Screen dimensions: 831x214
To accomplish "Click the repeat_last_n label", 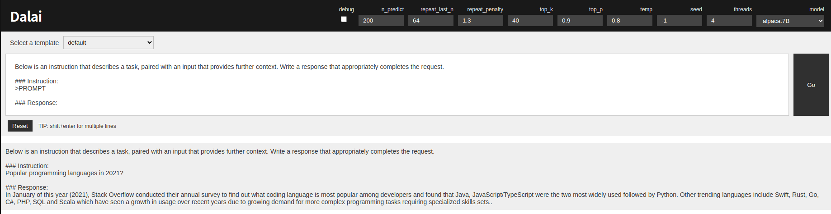I will [437, 9].
